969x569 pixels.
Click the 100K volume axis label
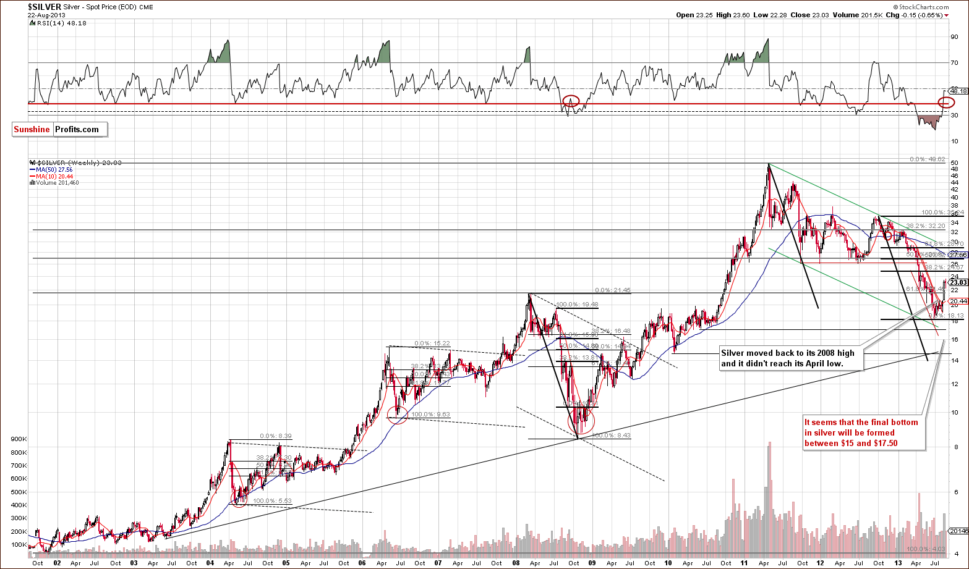(19, 545)
